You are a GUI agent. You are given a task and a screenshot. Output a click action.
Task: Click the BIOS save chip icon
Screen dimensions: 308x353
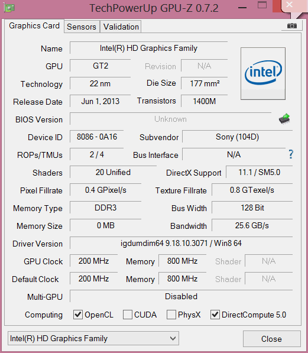(x=284, y=119)
